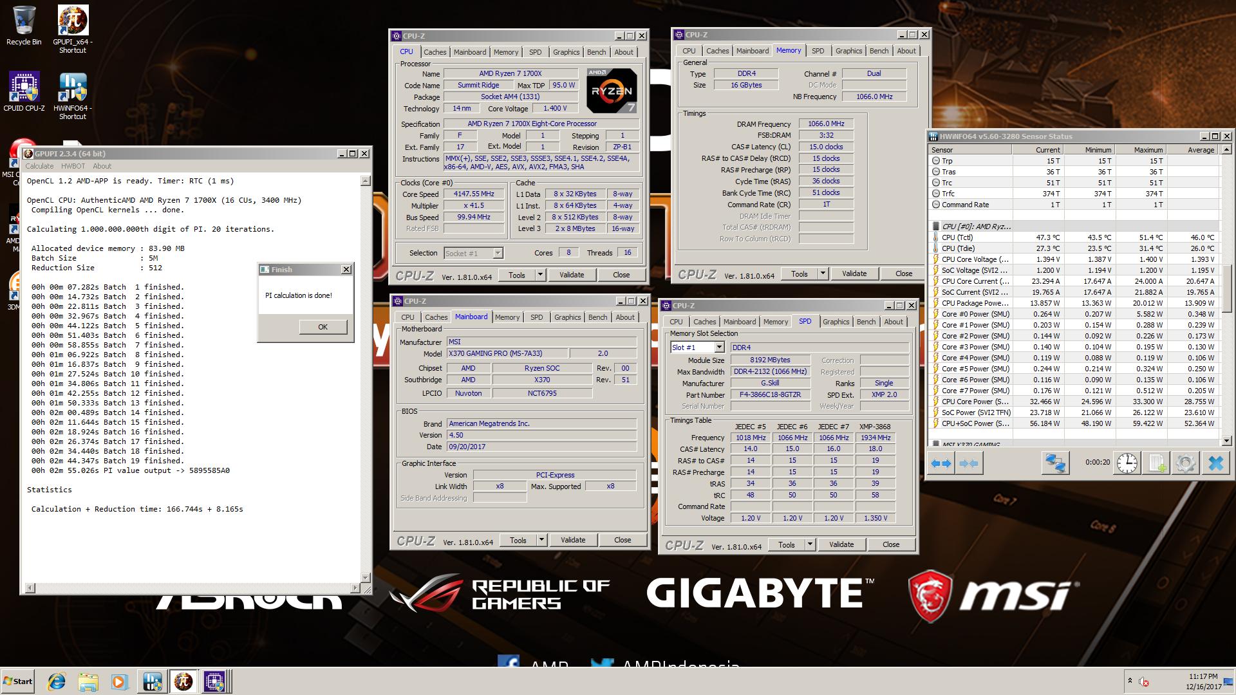Click Close in the Memory tab window
The height and width of the screenshot is (695, 1236).
tap(903, 273)
